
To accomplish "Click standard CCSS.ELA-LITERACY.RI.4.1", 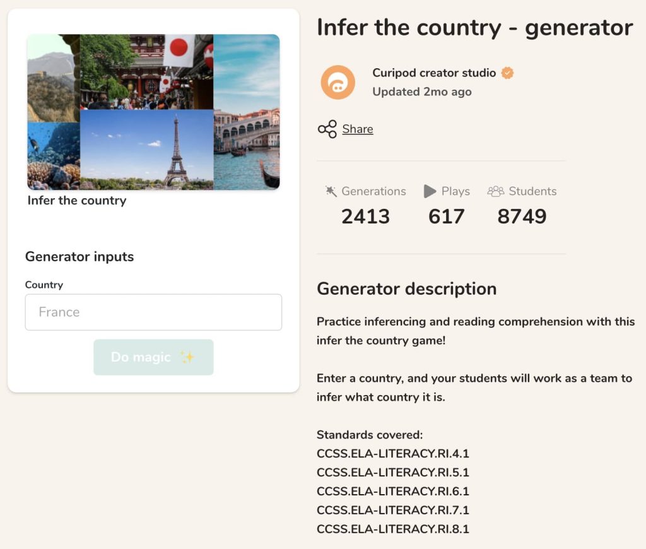I will pyautogui.click(x=392, y=453).
